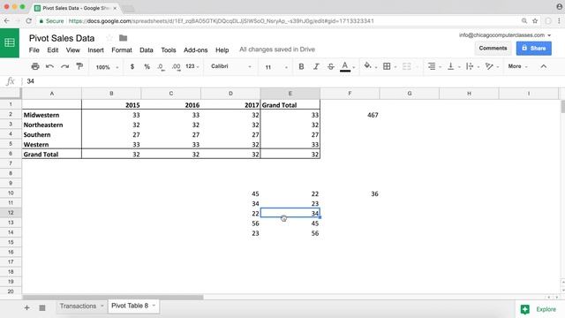Open the text color picker

[x=345, y=66]
